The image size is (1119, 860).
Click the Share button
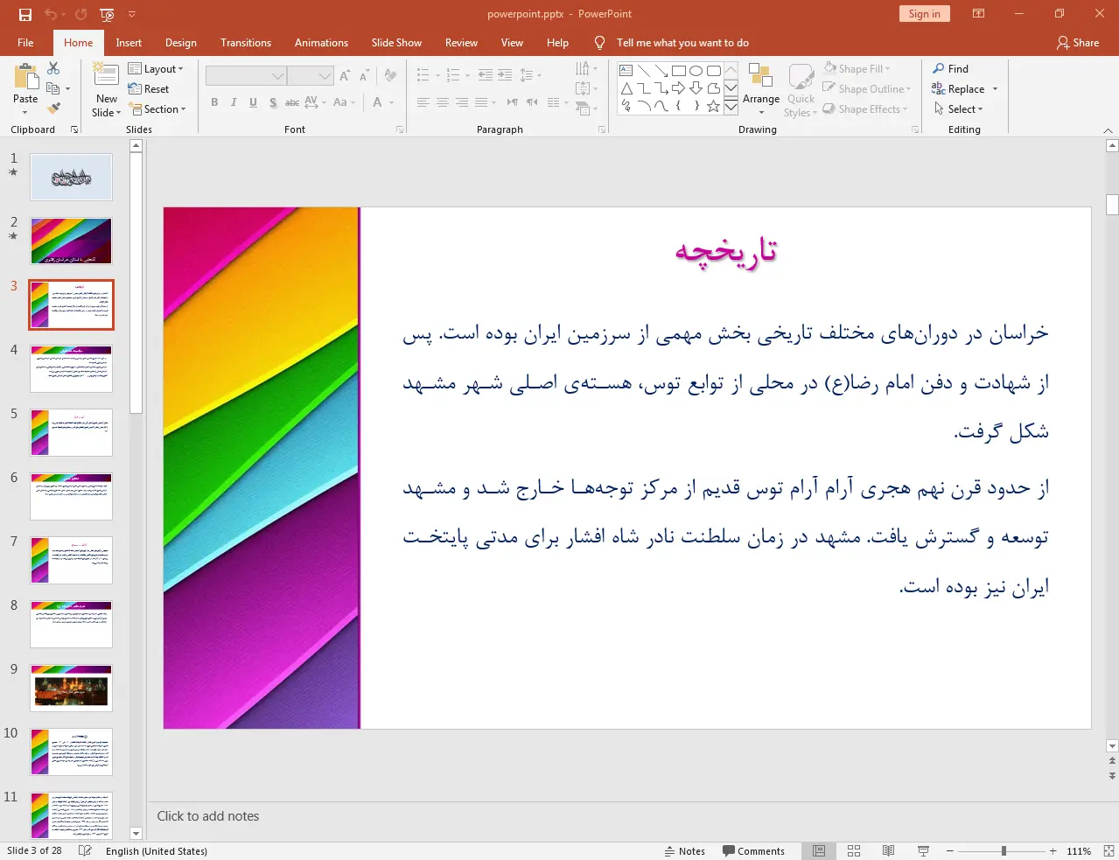coord(1078,43)
